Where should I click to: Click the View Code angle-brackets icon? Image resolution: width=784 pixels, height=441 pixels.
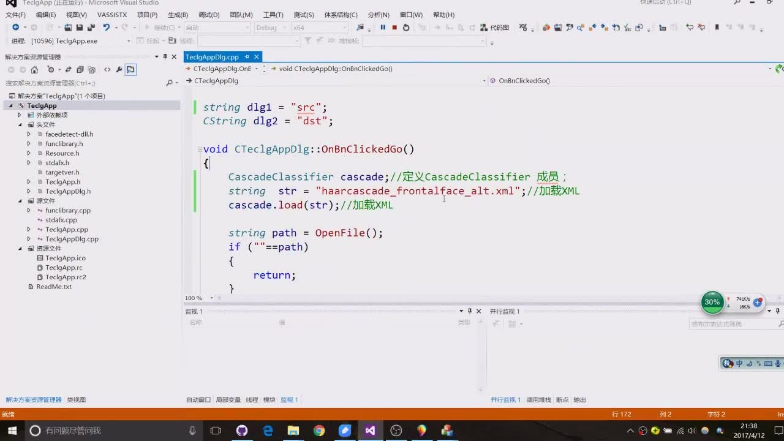click(x=107, y=70)
